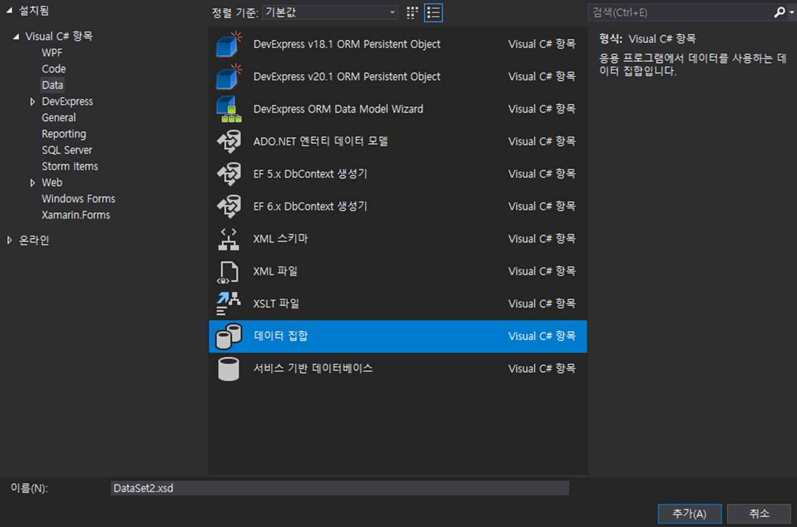Click Visual C# 항목 type in XML 스키마 row
The image size is (797, 527).
pos(542,239)
